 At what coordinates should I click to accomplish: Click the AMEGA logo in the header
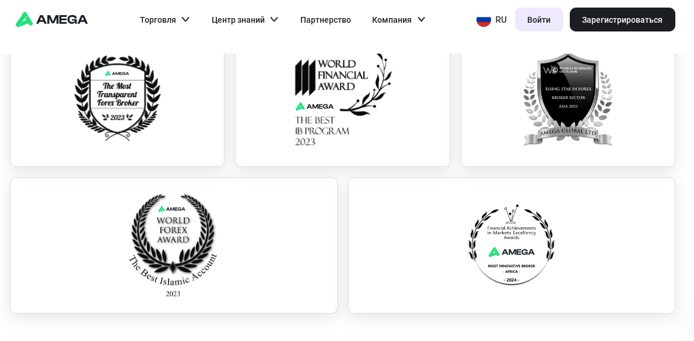coord(51,19)
